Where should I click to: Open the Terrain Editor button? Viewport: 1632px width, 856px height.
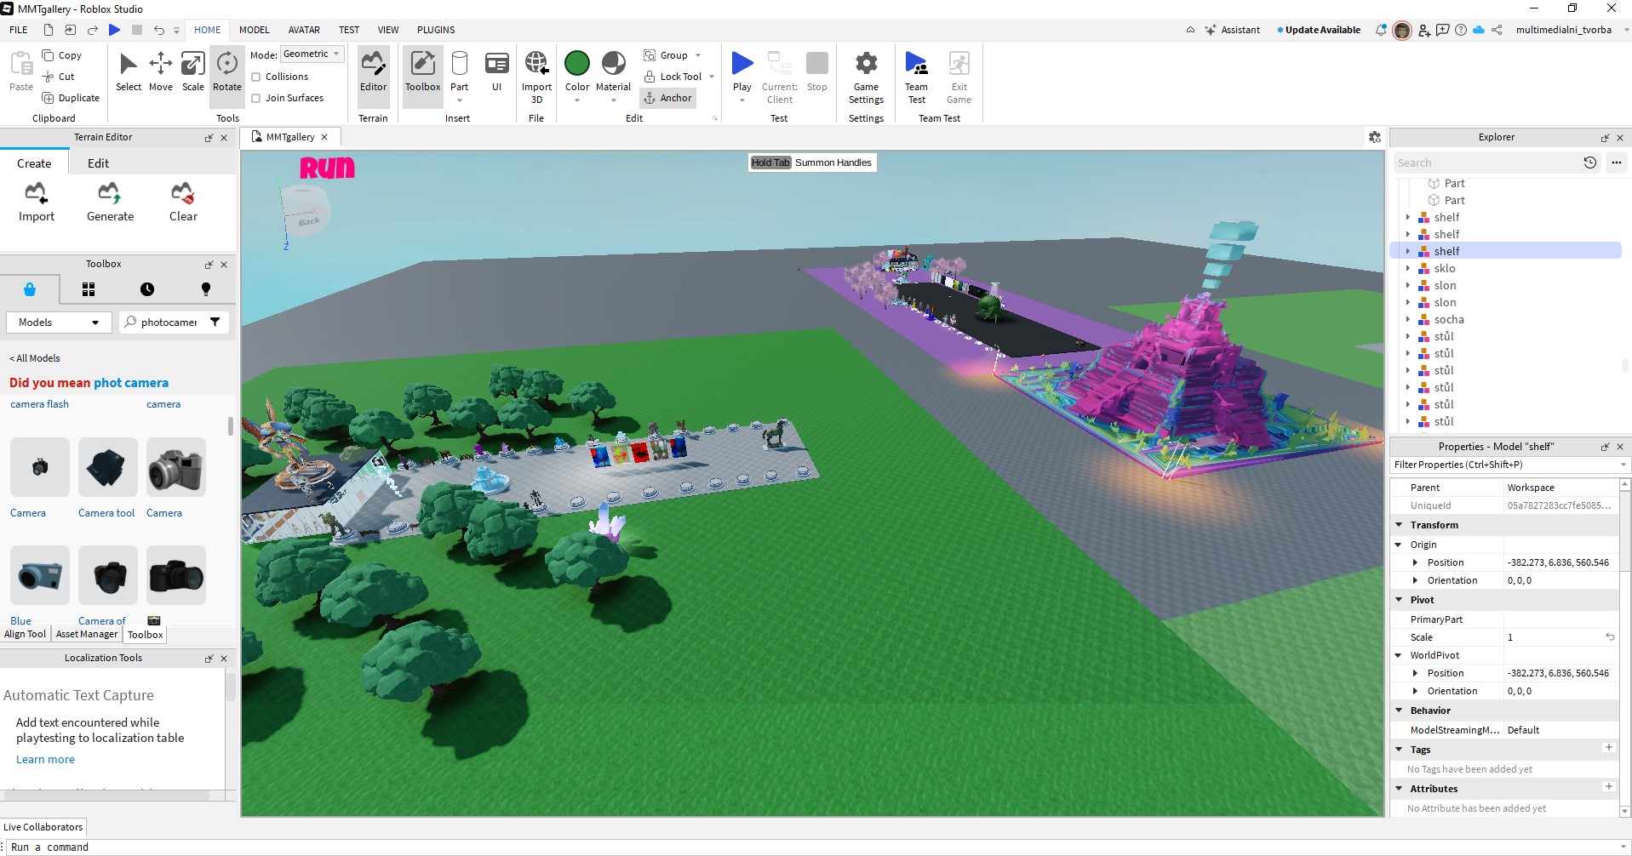(x=373, y=72)
